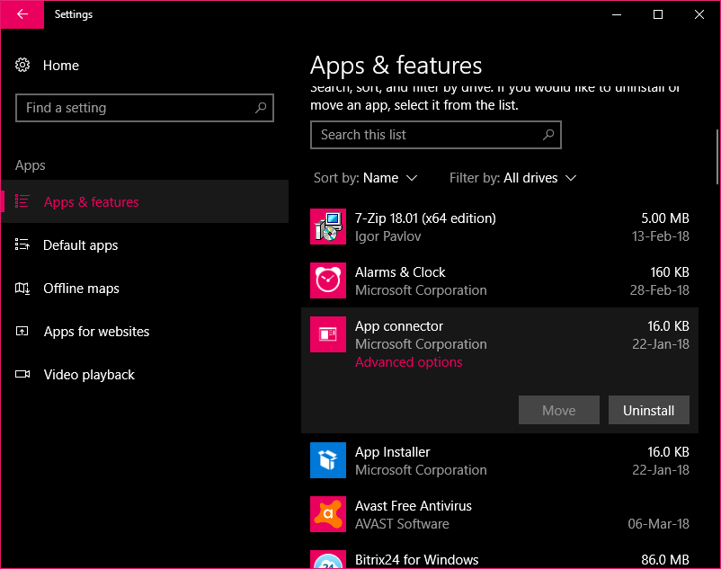Switch to Video playback settings

pyautogui.click(x=145, y=374)
